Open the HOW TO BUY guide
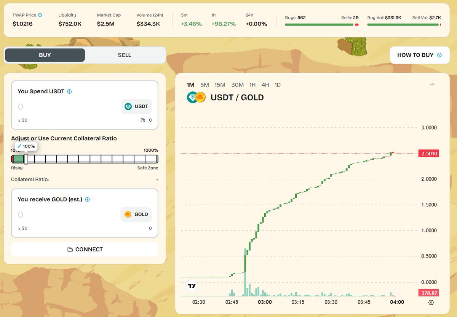The width and height of the screenshot is (457, 317). 420,55
